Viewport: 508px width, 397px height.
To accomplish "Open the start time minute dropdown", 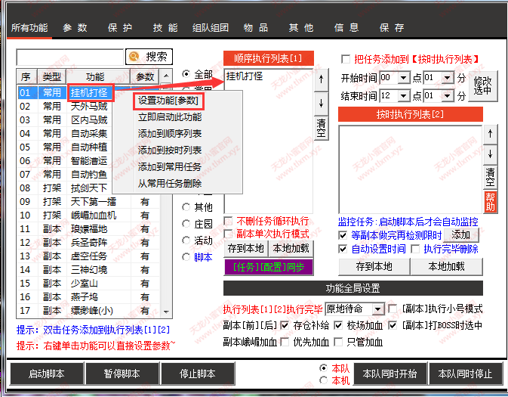I will 447,78.
